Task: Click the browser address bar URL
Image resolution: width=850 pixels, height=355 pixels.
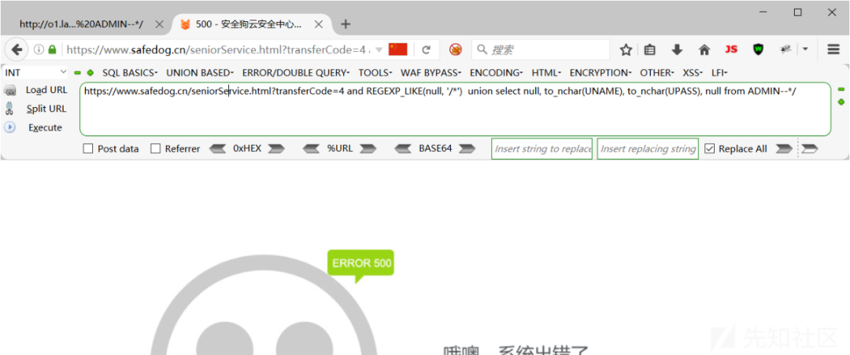Action: 218,50
